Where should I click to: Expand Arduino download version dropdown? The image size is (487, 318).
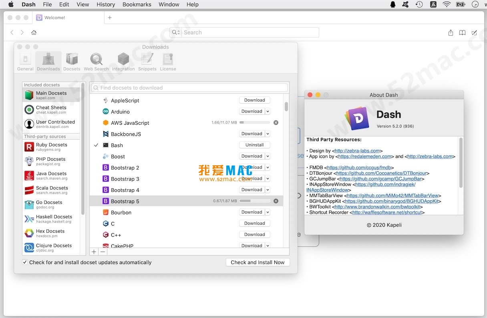click(268, 112)
